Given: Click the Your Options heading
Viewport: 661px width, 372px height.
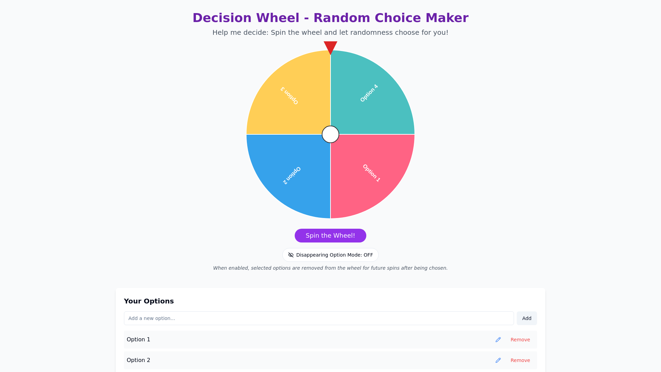Looking at the screenshot, I should 149,301.
